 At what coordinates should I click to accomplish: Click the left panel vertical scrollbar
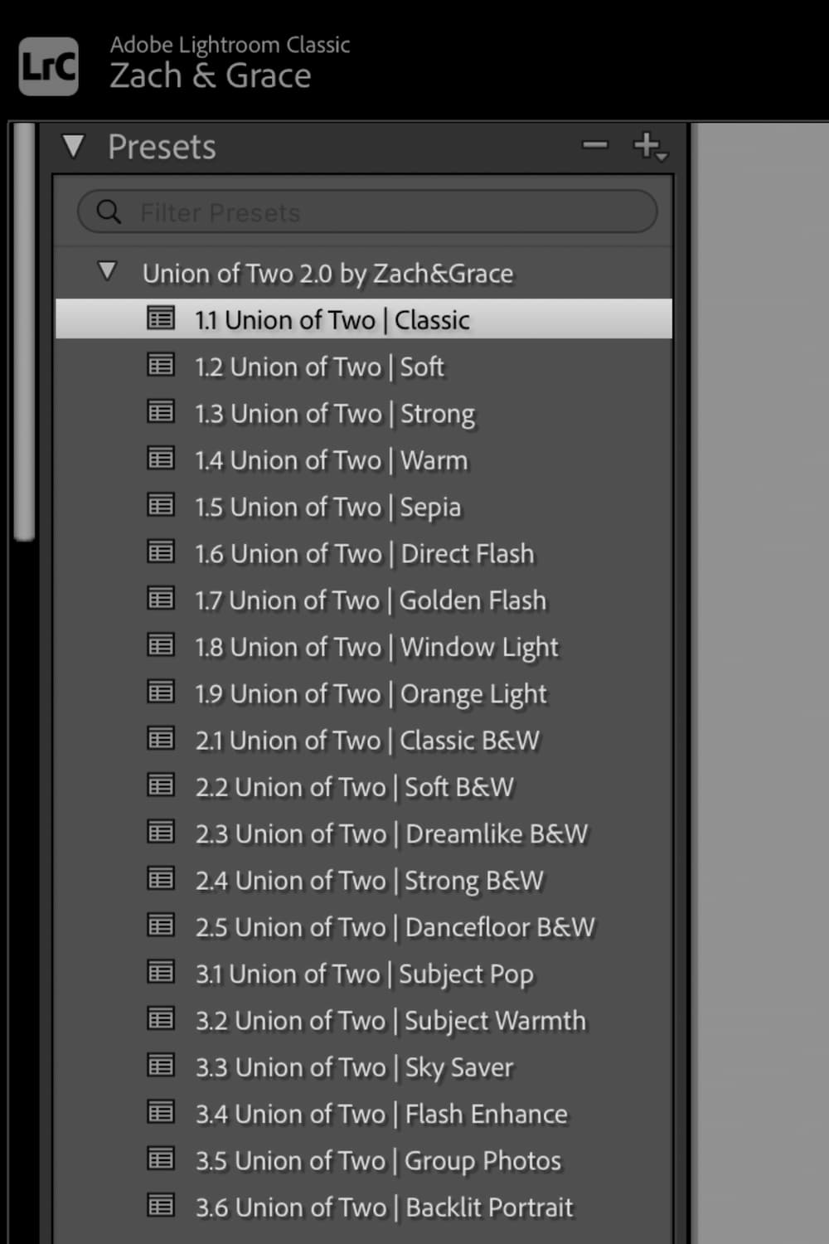pyautogui.click(x=25, y=332)
